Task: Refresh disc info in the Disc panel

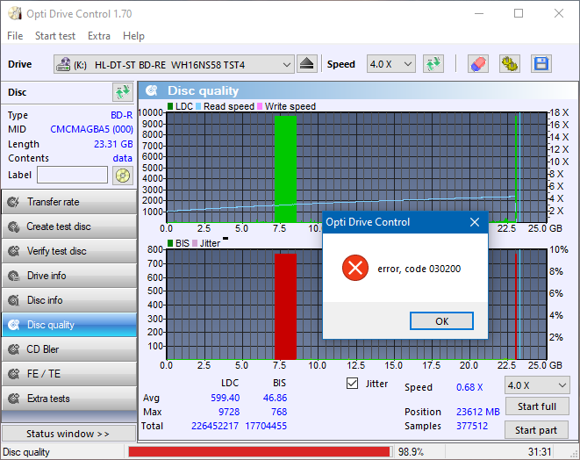Action: pyautogui.click(x=123, y=92)
